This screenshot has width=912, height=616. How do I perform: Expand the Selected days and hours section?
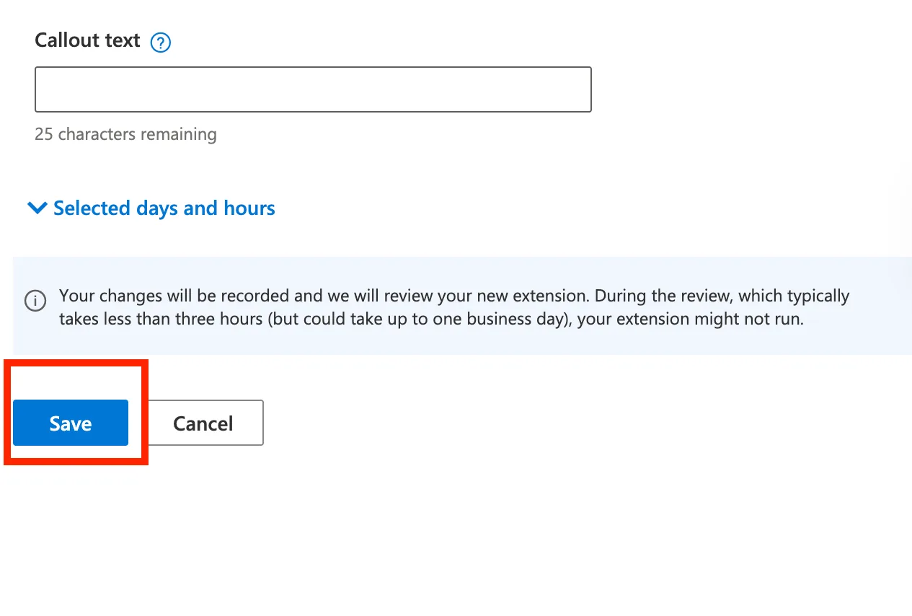pyautogui.click(x=151, y=208)
